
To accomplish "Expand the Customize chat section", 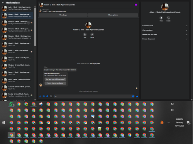I will [x=165, y=26].
